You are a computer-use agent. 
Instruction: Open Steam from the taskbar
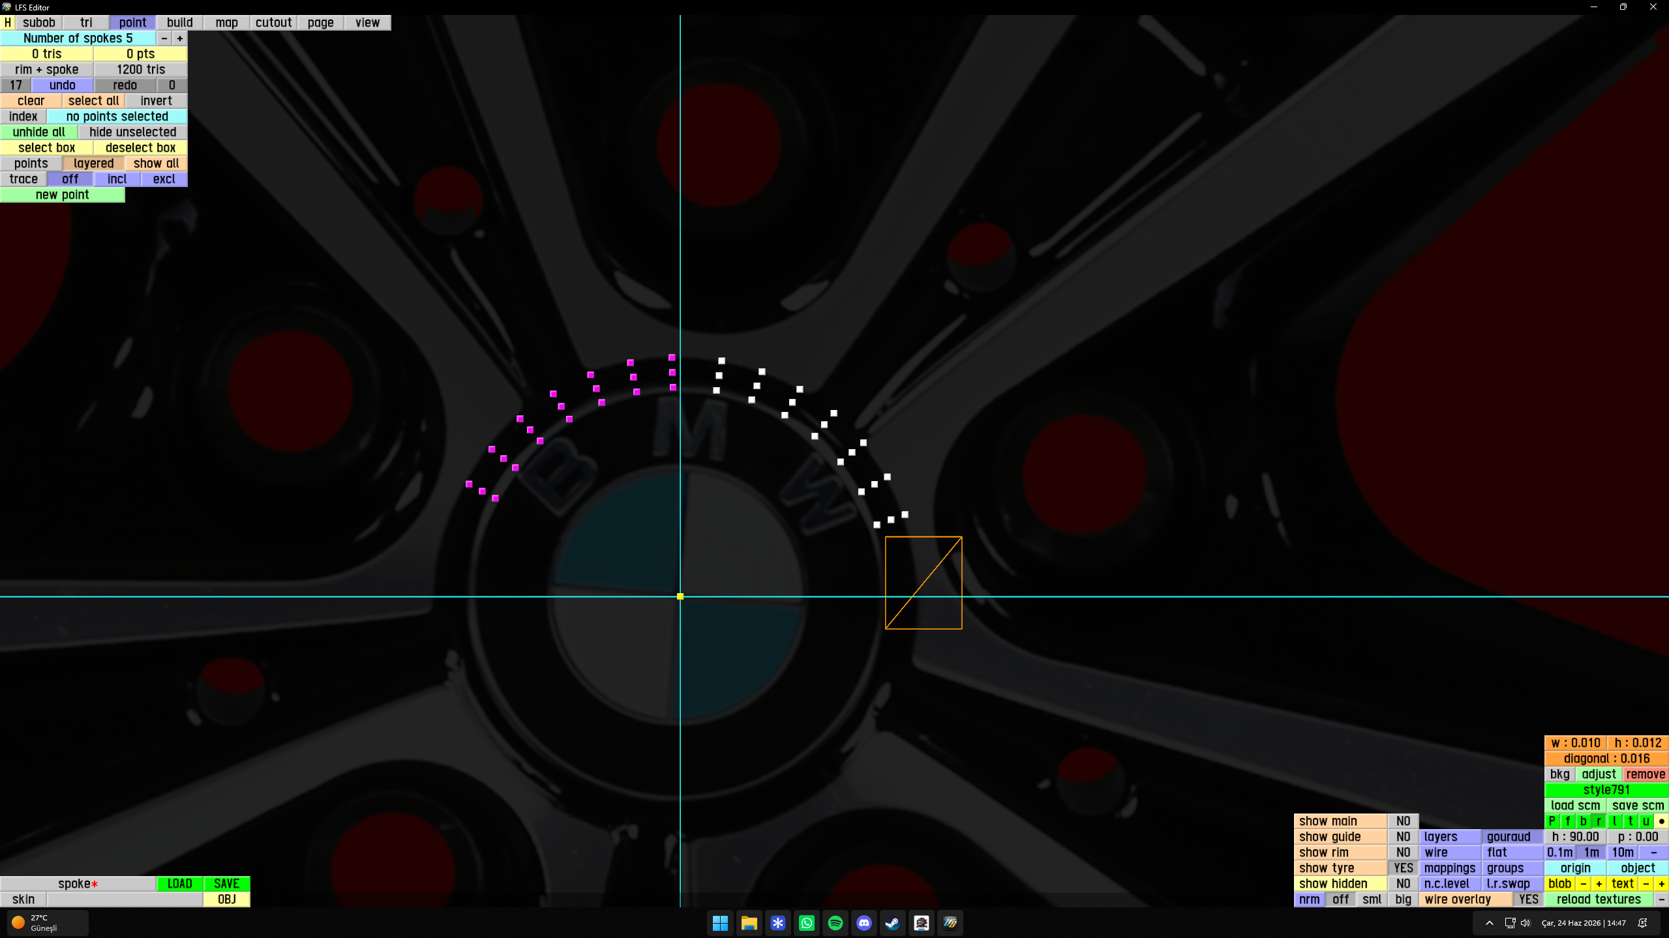point(893,922)
